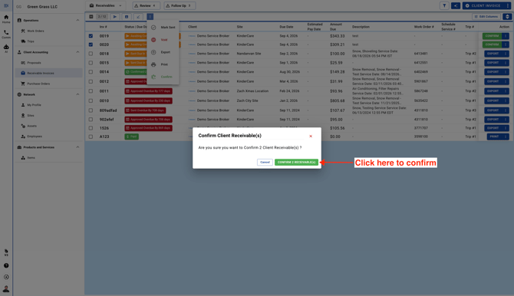This screenshot has height=296, width=514.
Task: Select Export in the actions menu
Action: pos(163,52)
